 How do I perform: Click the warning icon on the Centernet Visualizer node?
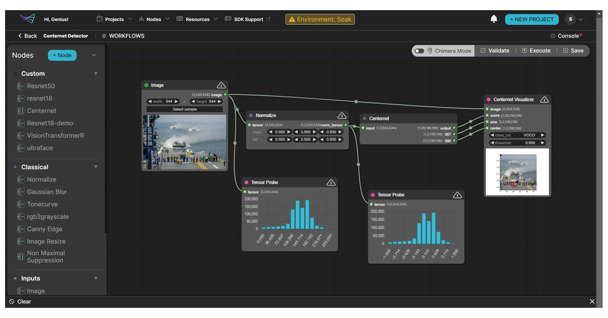click(x=544, y=99)
